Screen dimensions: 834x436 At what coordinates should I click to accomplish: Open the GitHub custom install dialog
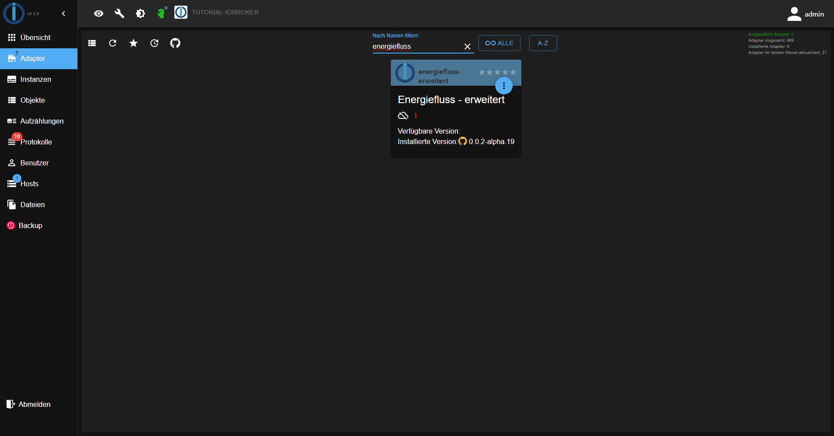coord(175,43)
